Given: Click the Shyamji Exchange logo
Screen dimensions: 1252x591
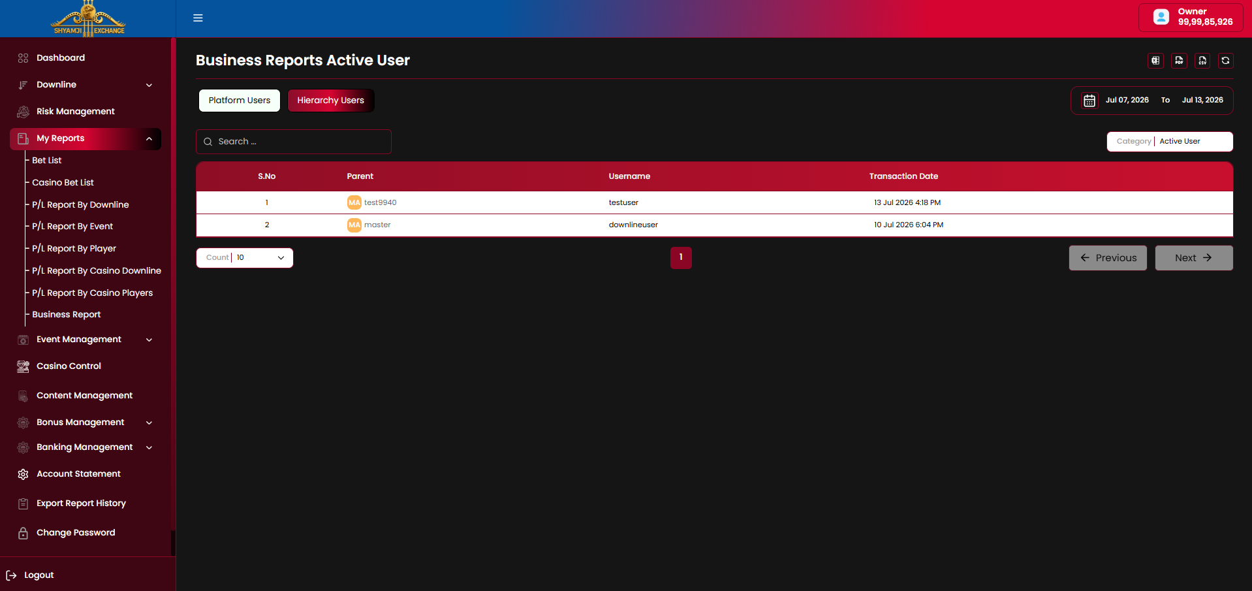Looking at the screenshot, I should (x=88, y=18).
